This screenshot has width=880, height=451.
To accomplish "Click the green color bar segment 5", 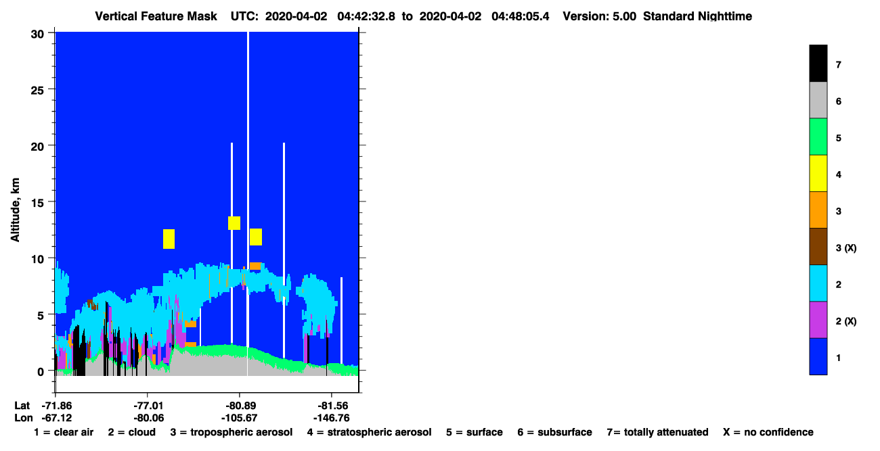I will [818, 137].
